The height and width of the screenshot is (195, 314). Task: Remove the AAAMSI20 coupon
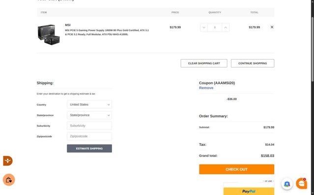click(206, 88)
